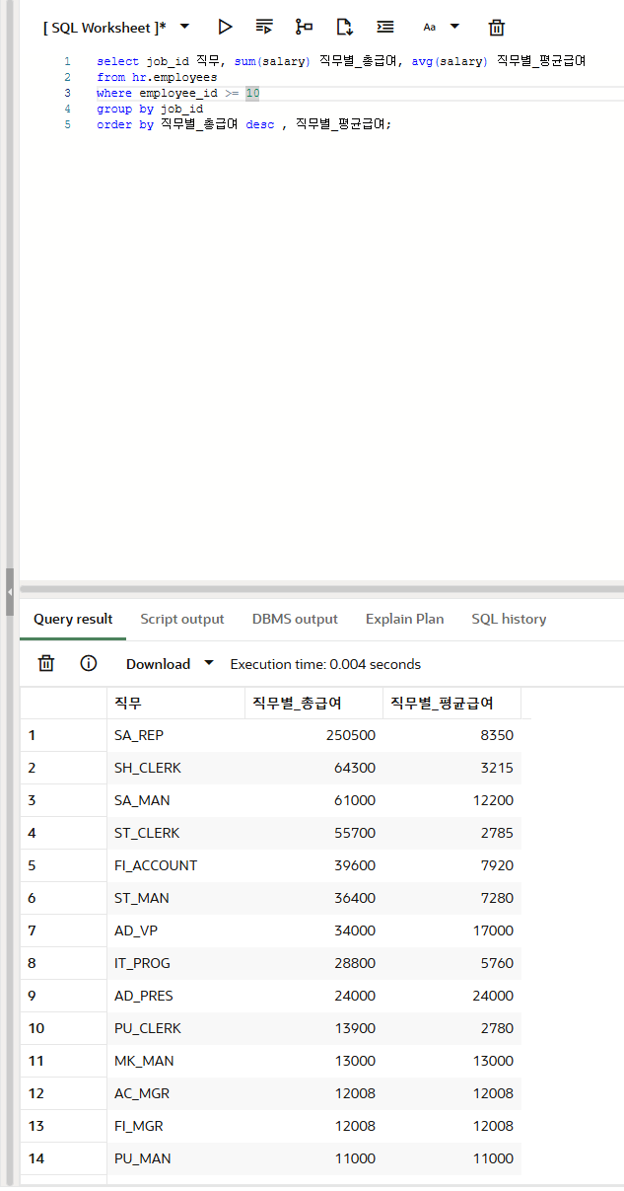
Task: Click the Execution time: 0.004 seconds text
Action: (325, 664)
